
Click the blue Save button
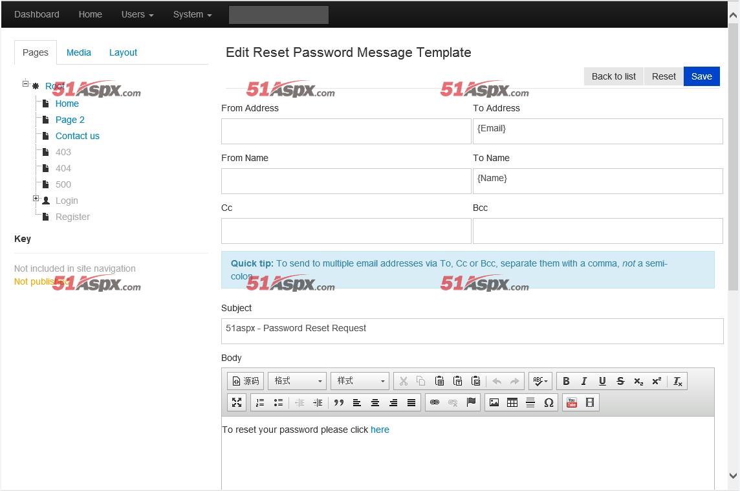(702, 76)
